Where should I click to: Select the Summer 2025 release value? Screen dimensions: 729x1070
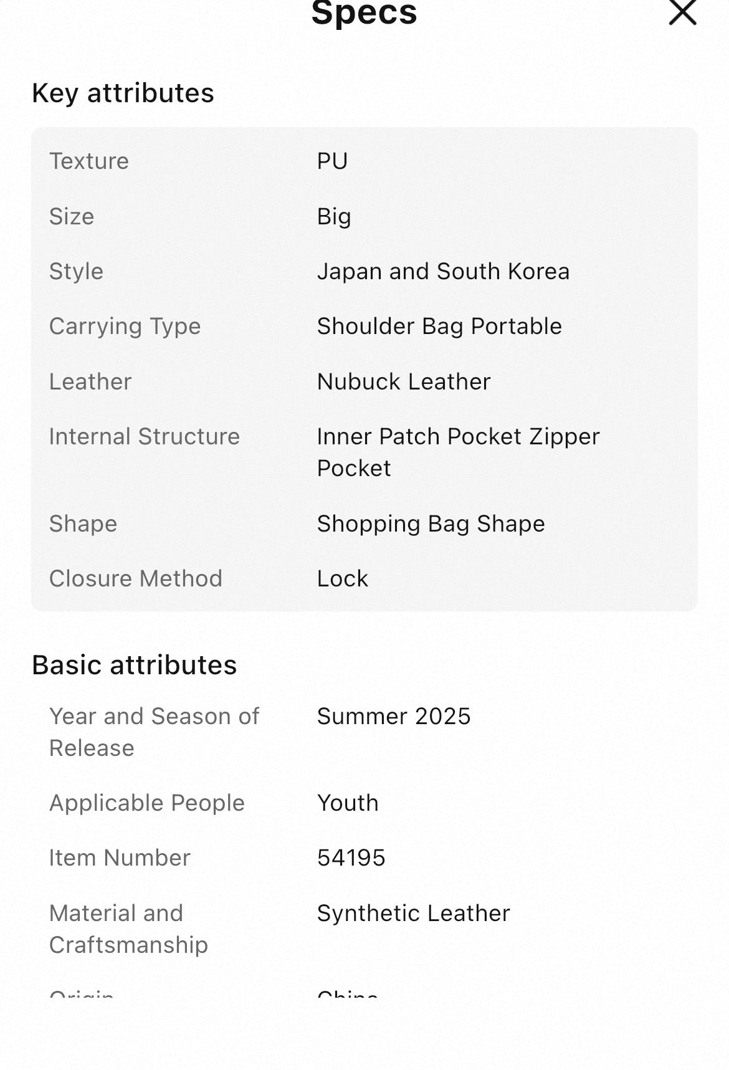coord(393,716)
